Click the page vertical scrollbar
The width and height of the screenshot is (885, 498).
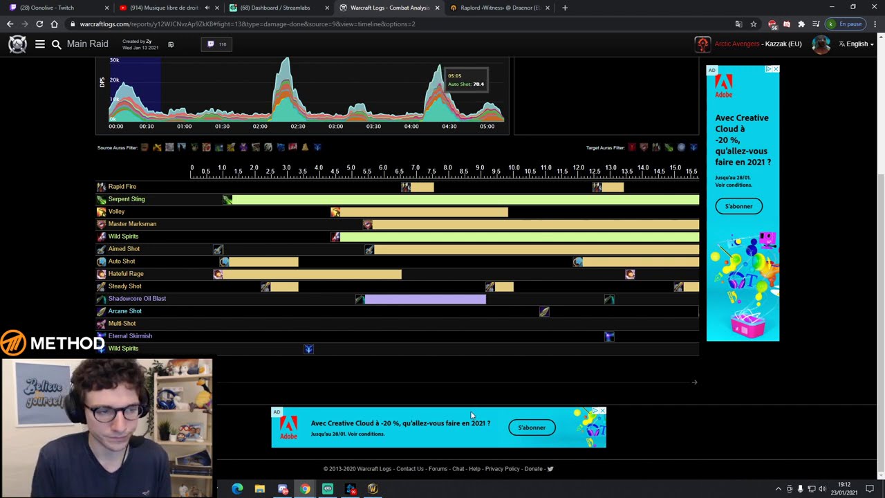(x=881, y=324)
